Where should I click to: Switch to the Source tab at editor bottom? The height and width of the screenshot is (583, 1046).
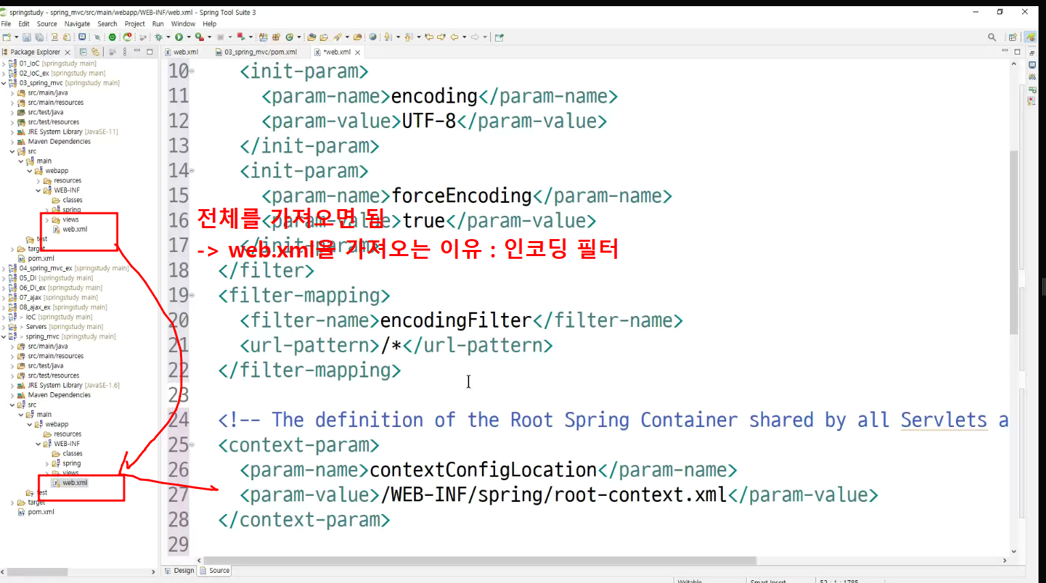click(215, 571)
